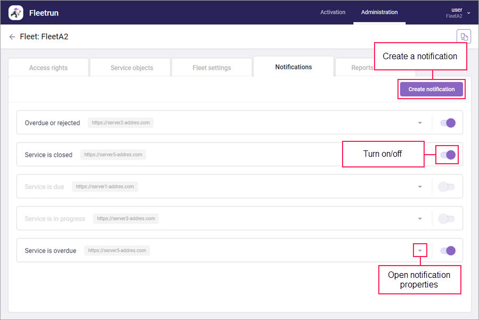Expand Service is in progress properties
The height and width of the screenshot is (320, 479).
pyautogui.click(x=420, y=219)
